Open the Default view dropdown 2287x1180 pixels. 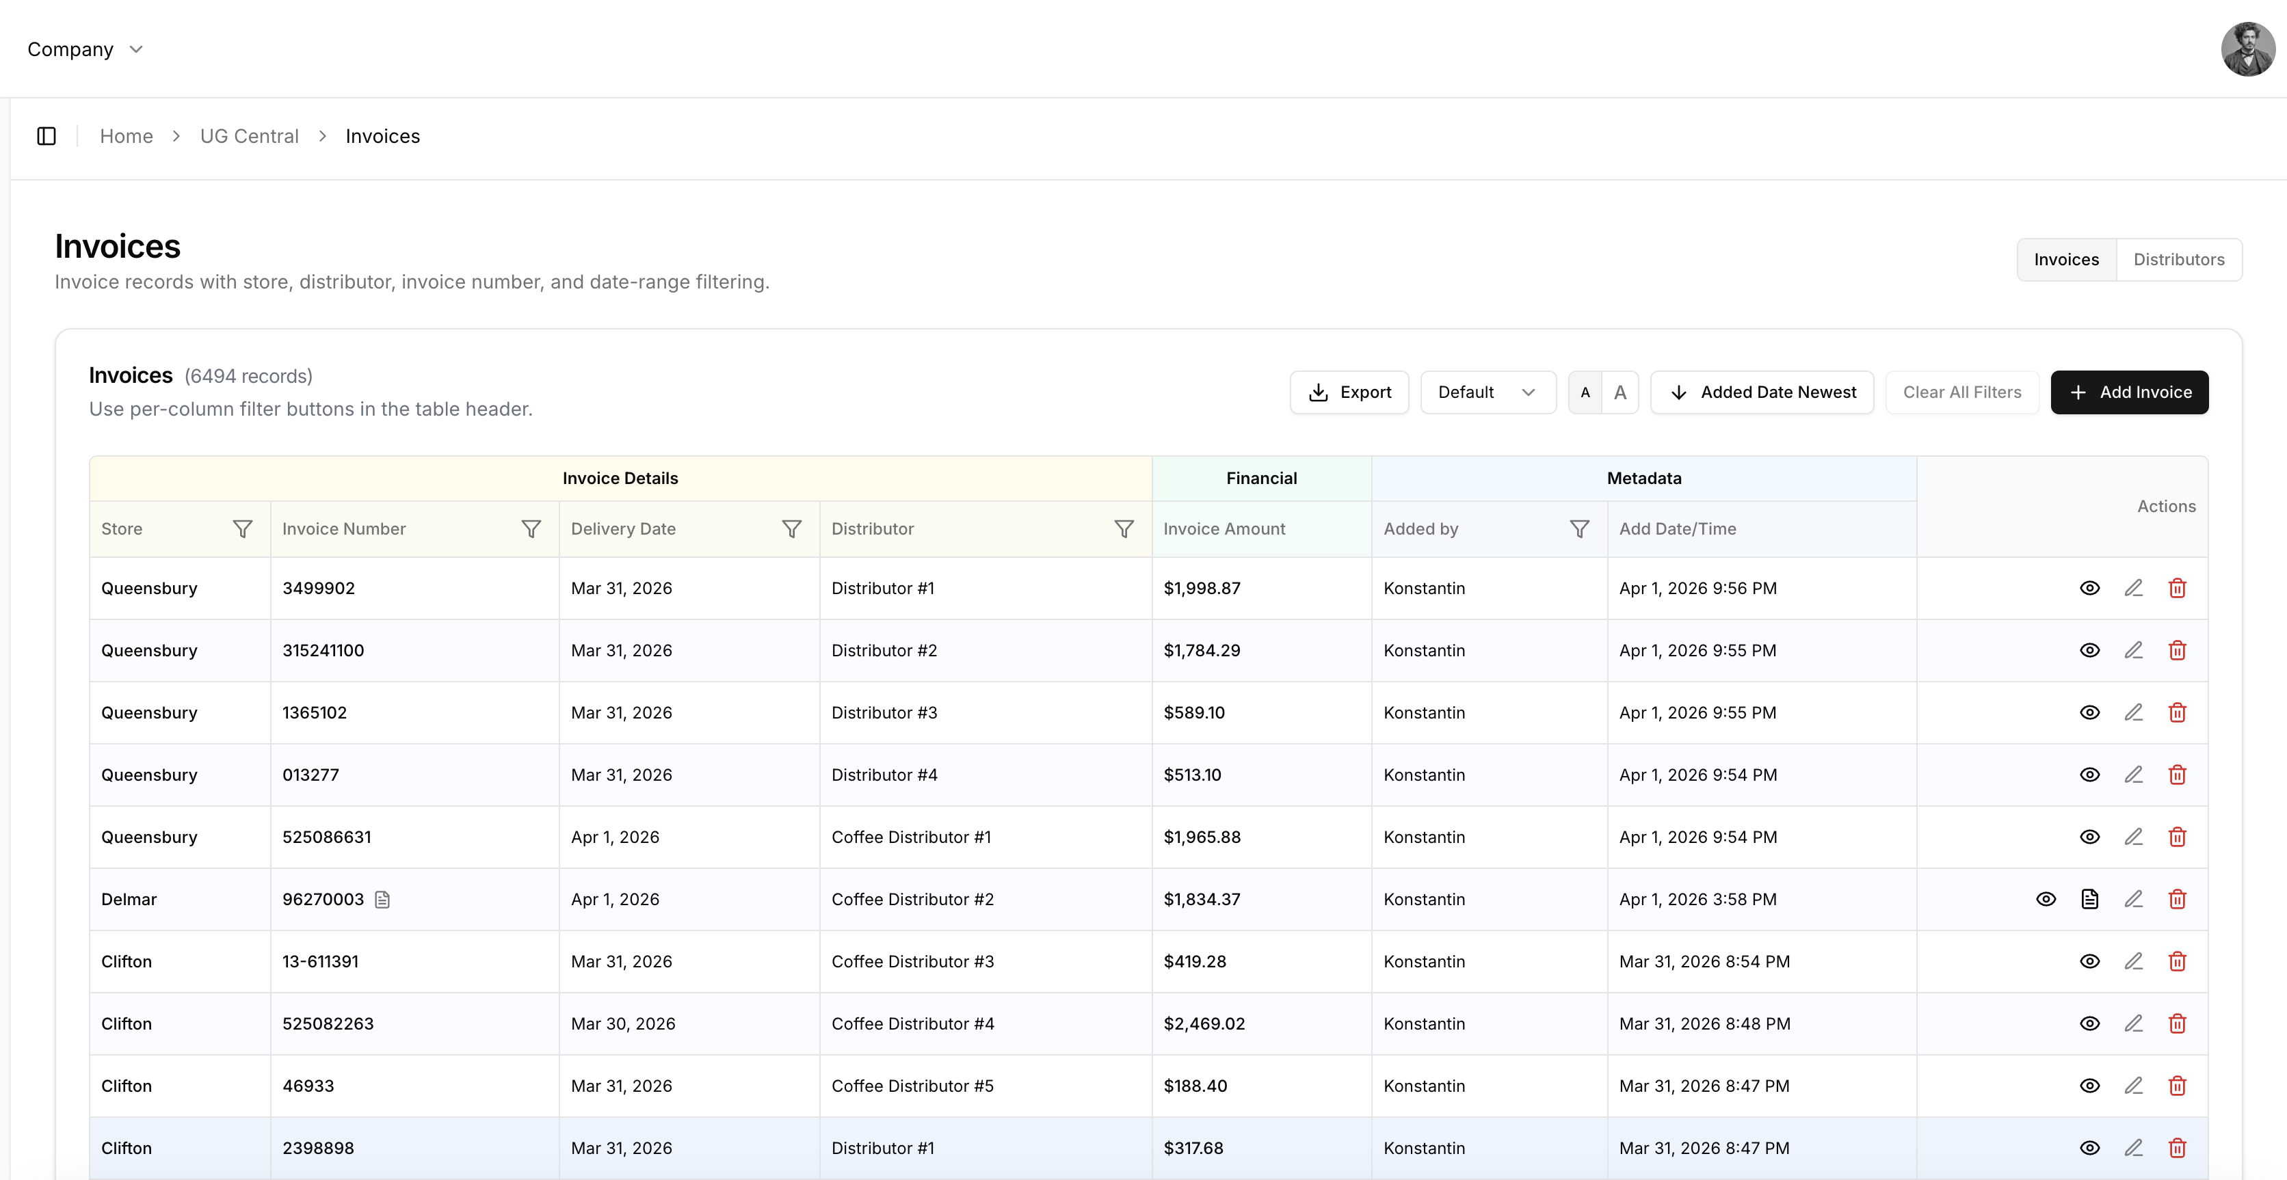[x=1487, y=392]
